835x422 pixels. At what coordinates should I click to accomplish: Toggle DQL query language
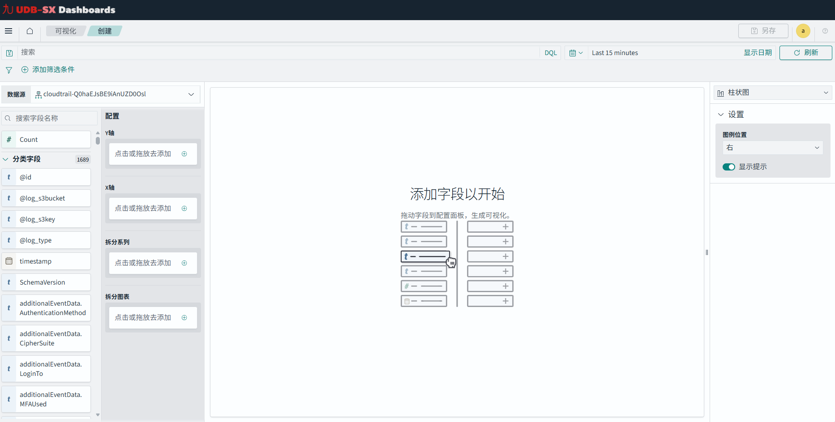click(550, 53)
